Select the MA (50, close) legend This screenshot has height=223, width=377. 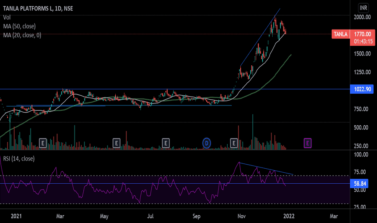(19, 26)
